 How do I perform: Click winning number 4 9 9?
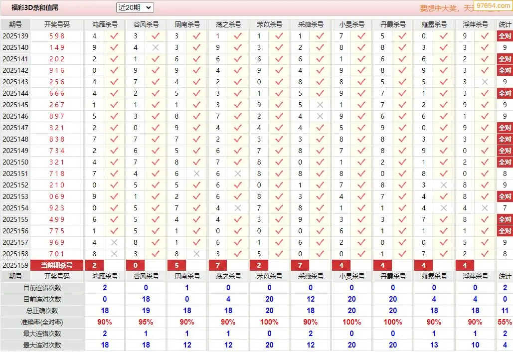(57, 219)
